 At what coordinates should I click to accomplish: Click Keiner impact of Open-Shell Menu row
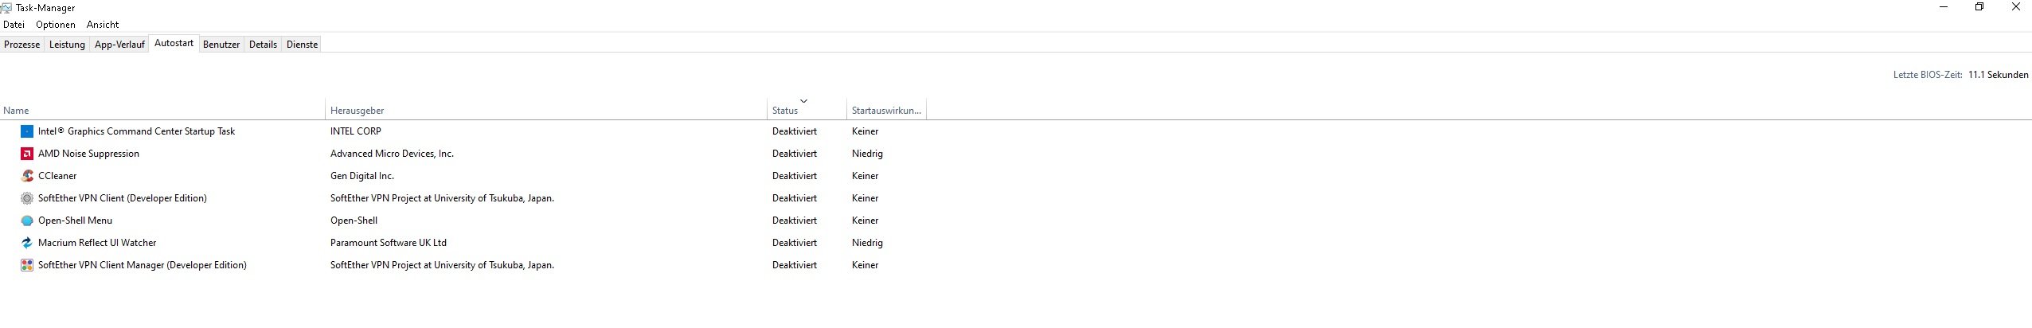pyautogui.click(x=865, y=221)
